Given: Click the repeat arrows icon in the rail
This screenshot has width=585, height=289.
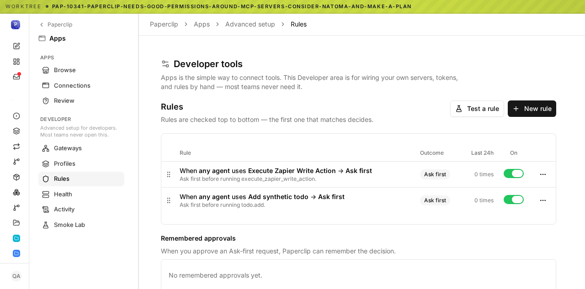Looking at the screenshot, I should coord(16,147).
